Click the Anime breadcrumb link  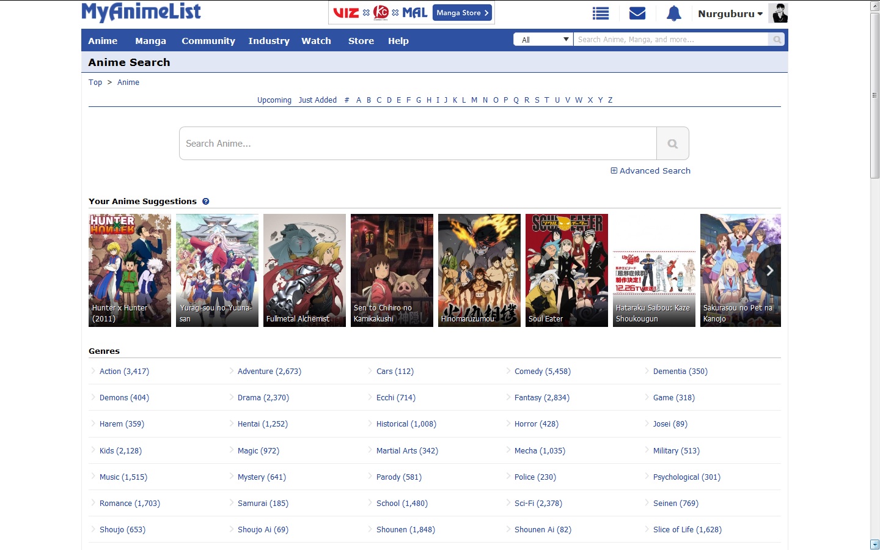tap(128, 82)
